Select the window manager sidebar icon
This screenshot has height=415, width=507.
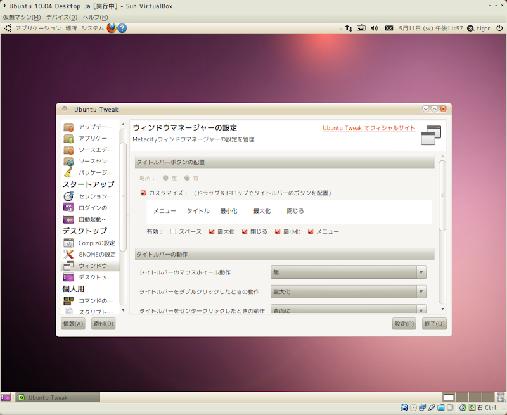[x=68, y=265]
